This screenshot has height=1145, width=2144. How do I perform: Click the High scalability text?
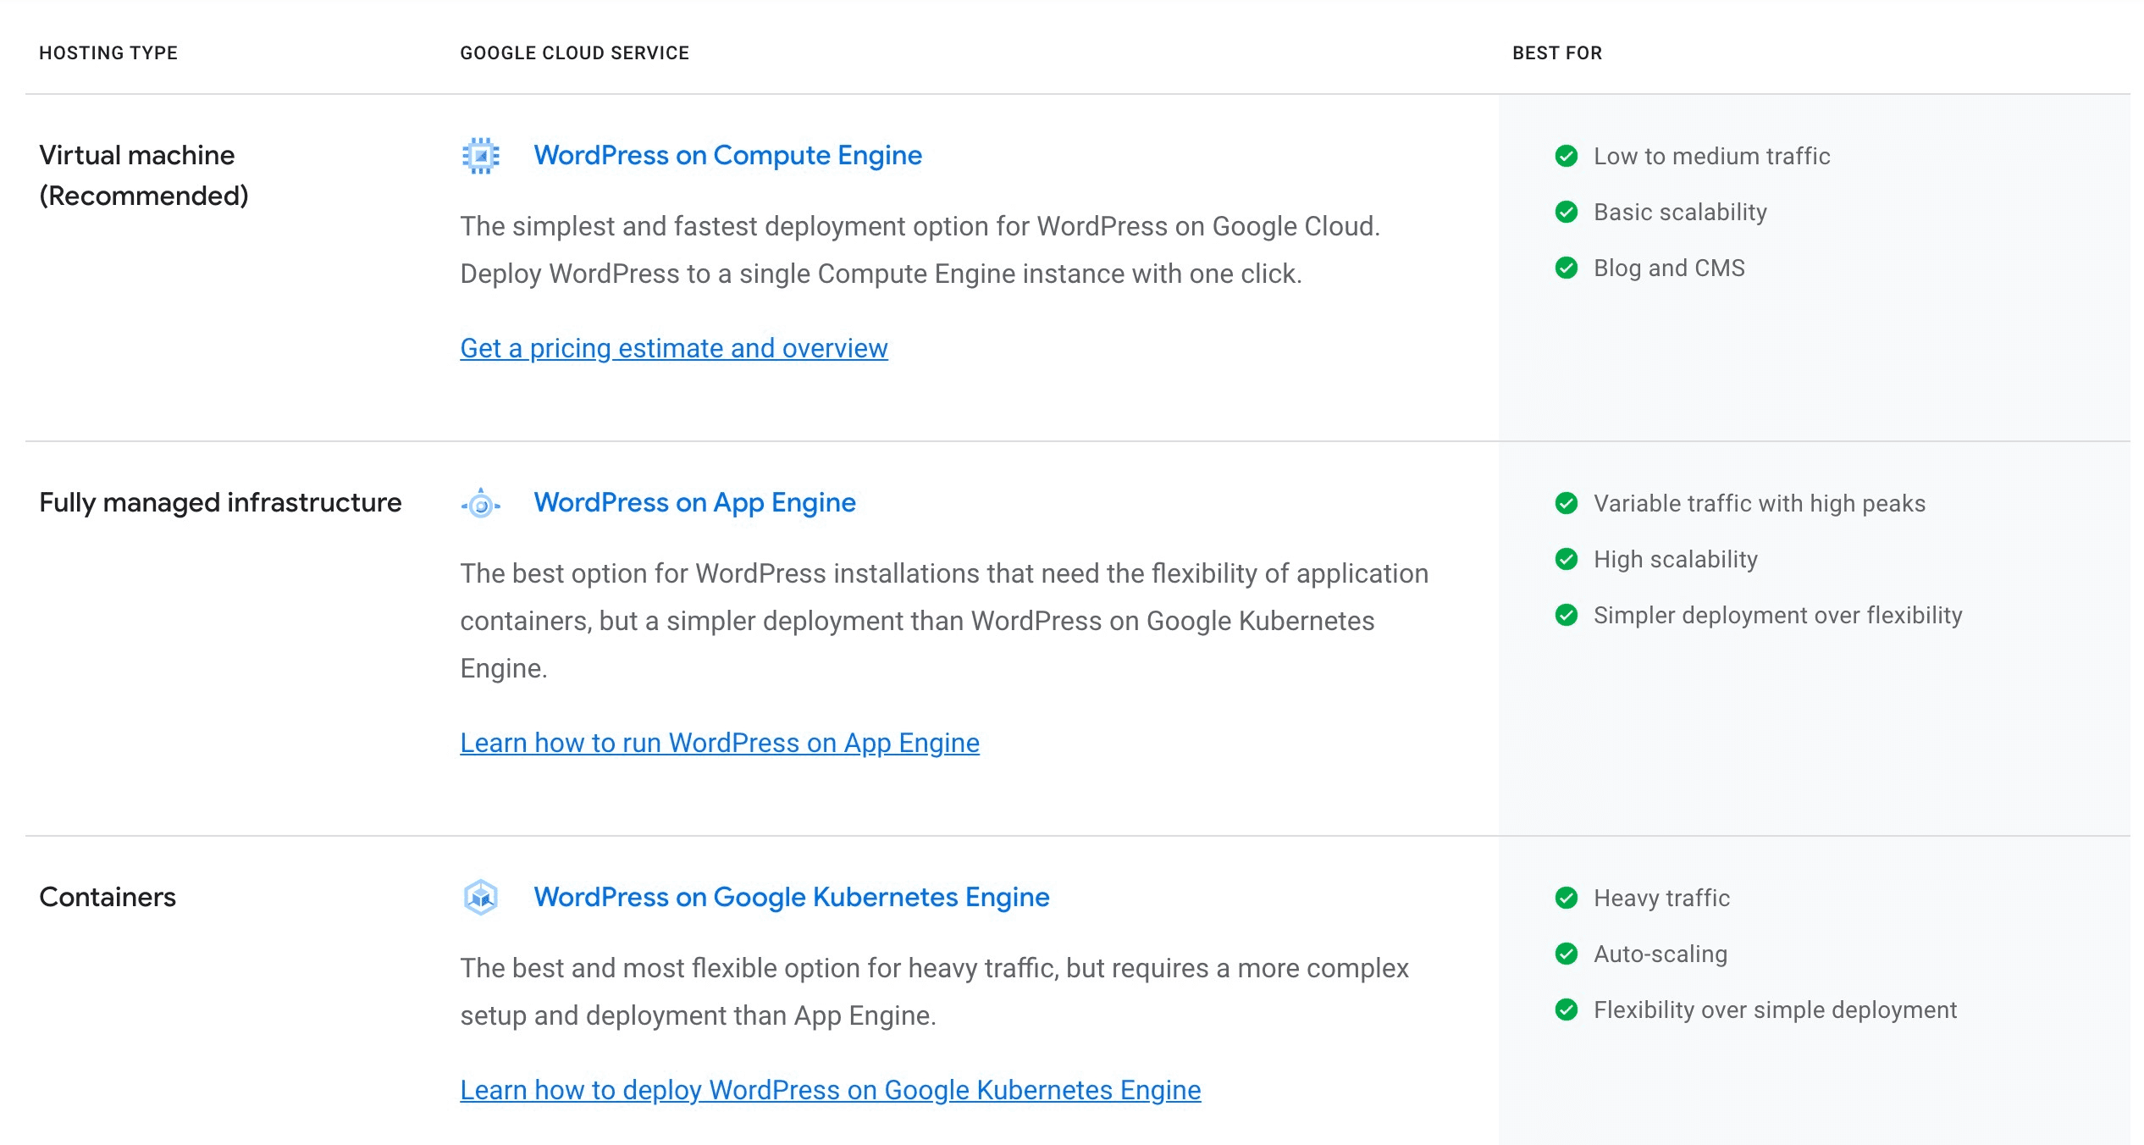(1675, 559)
